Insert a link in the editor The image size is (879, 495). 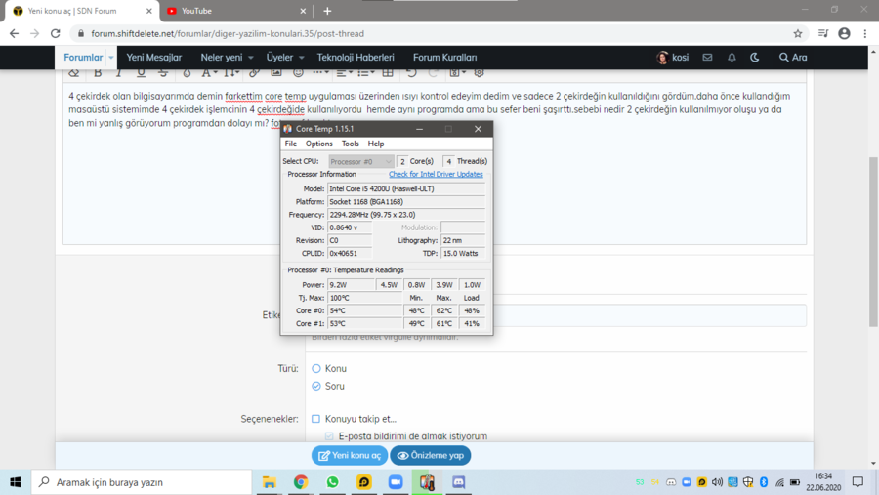(x=254, y=73)
